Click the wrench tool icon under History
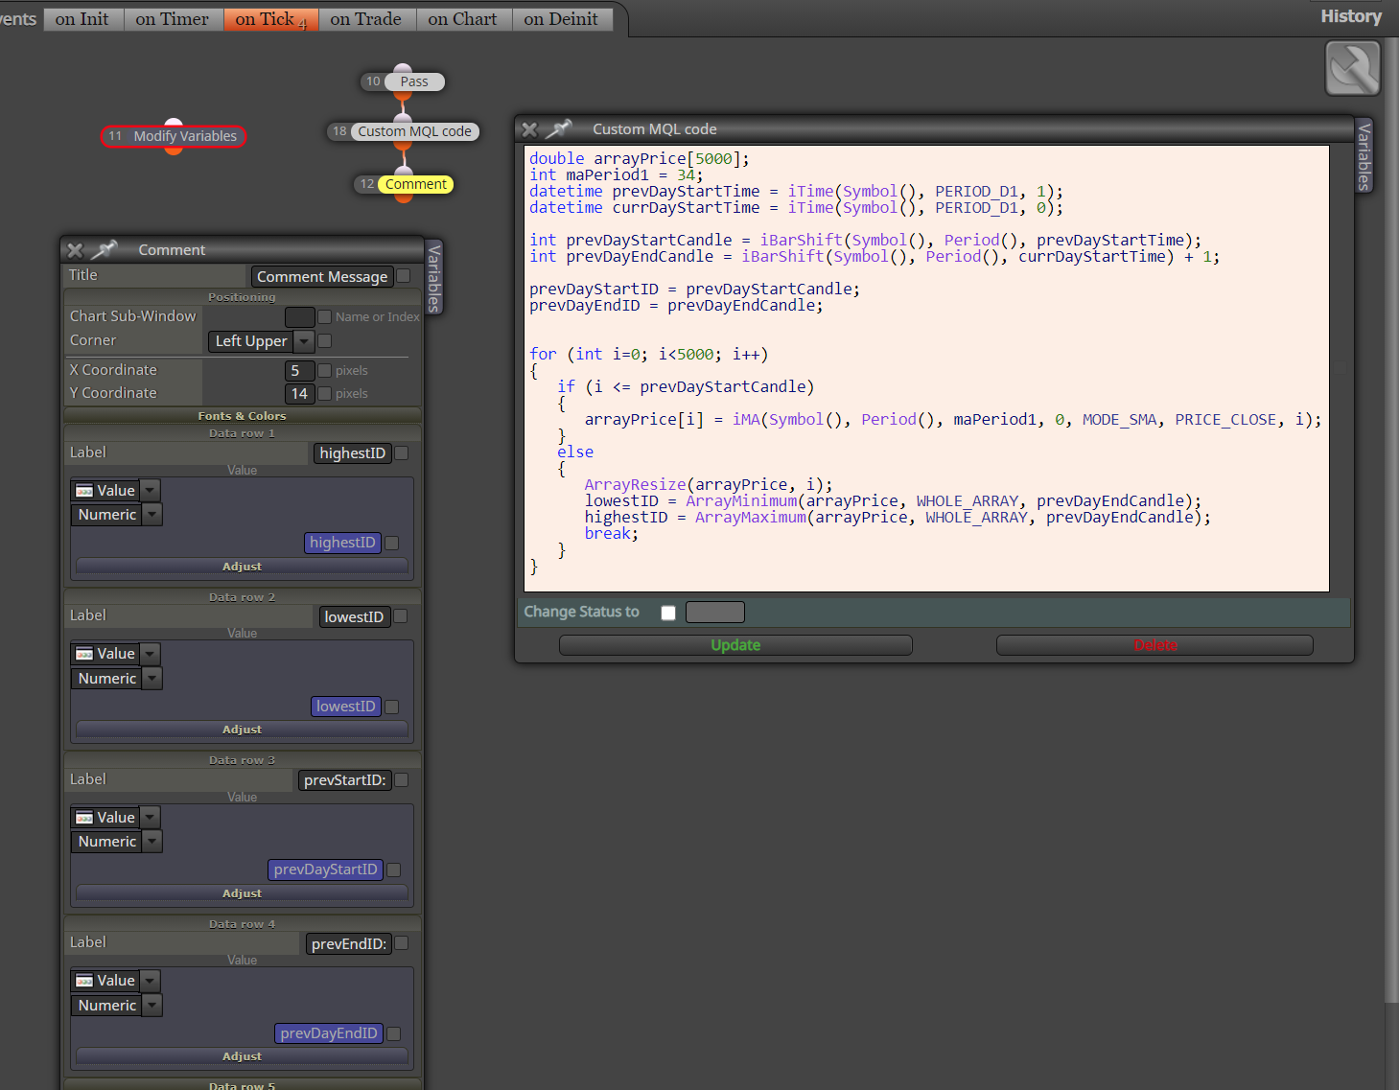 pos(1352,68)
